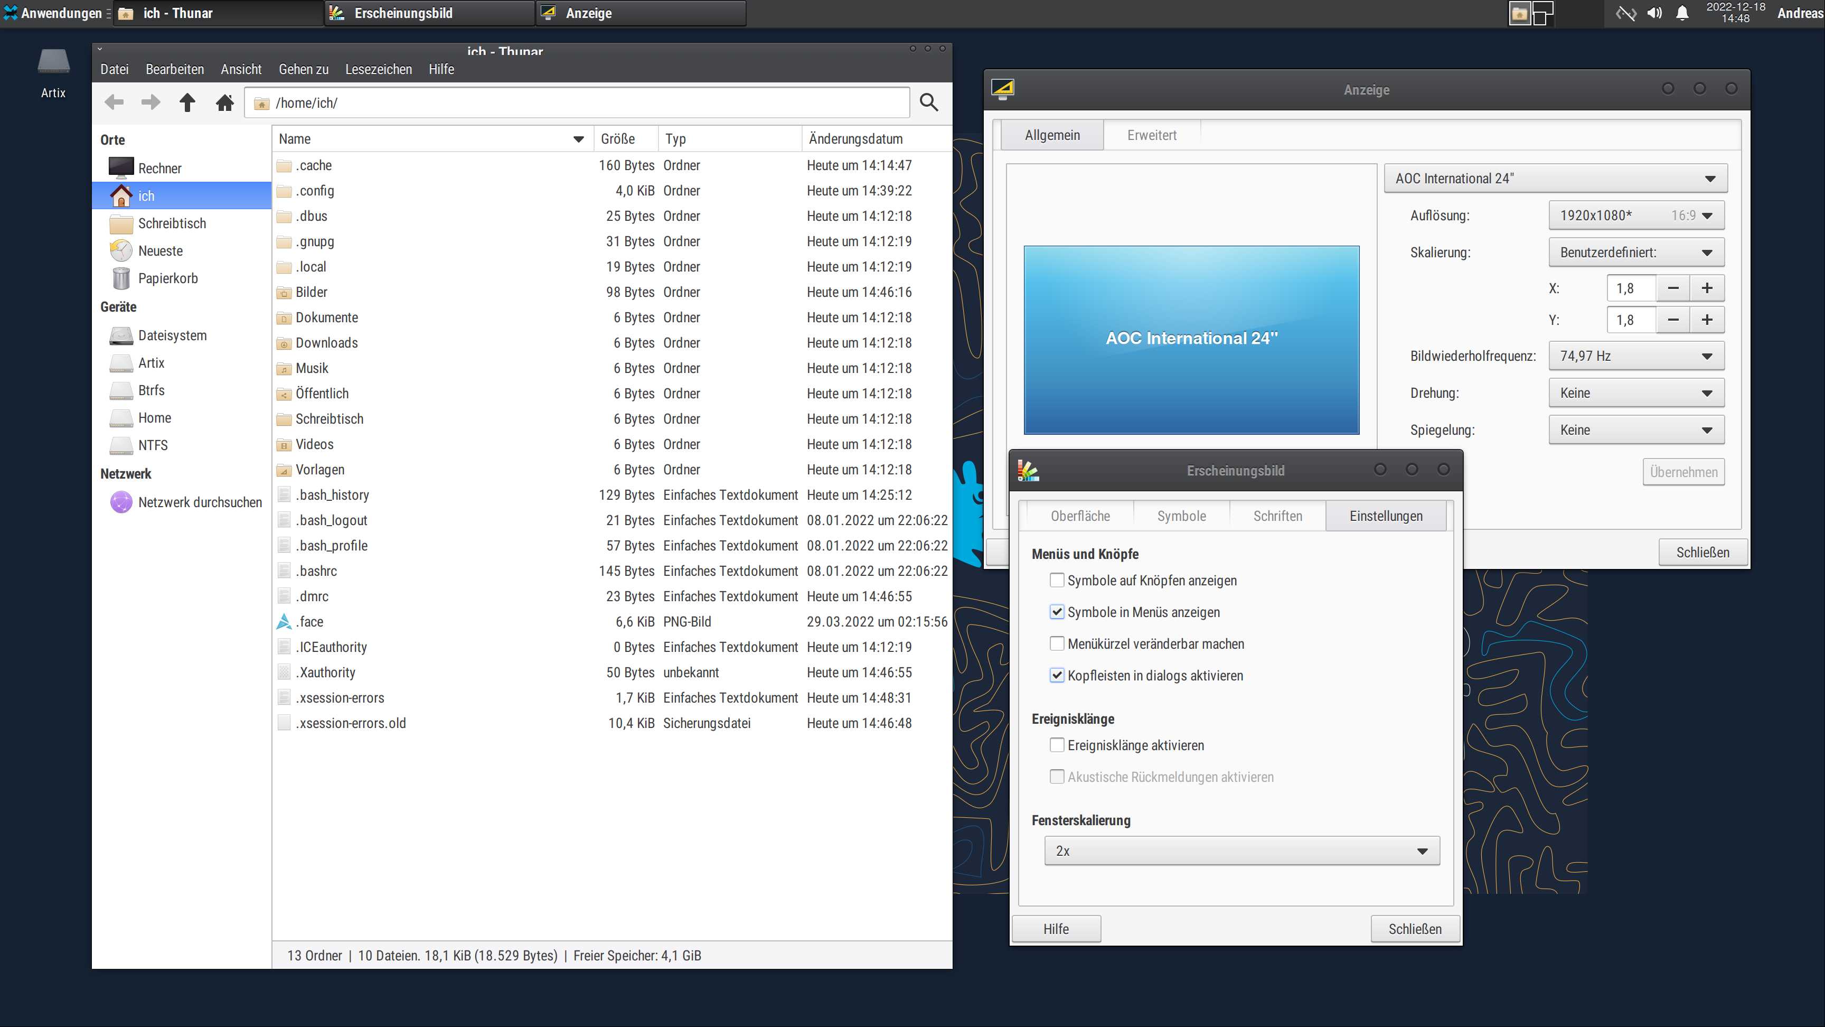Switch to the Erweitert tab

[x=1151, y=135]
